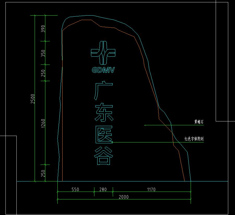Select the 350 vertical dimension text
Image resolution: width=235 pixels, height=215 pixels.
coord(43,53)
